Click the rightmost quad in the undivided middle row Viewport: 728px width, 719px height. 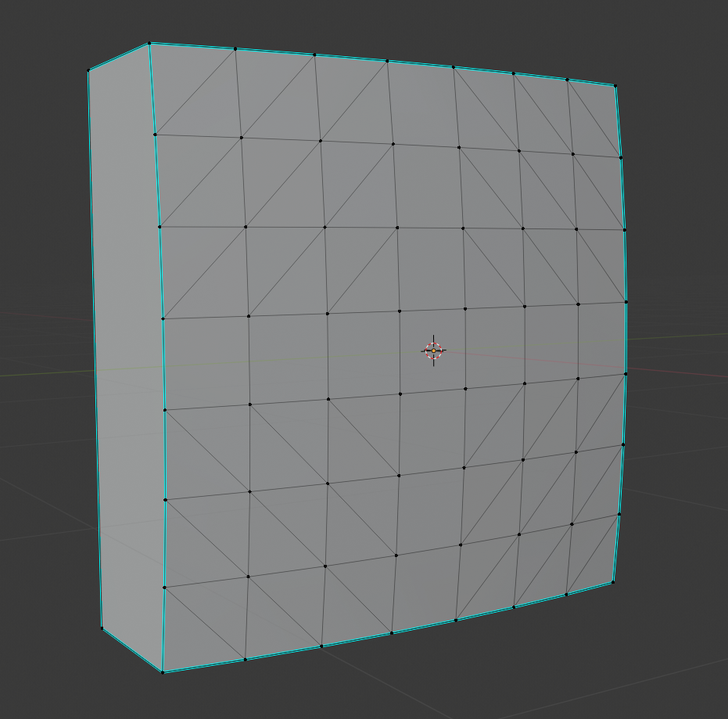(x=602, y=341)
